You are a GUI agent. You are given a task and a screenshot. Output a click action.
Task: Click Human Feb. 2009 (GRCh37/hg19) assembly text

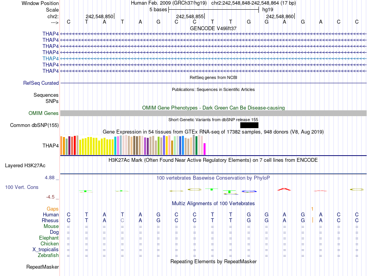(x=169, y=3)
